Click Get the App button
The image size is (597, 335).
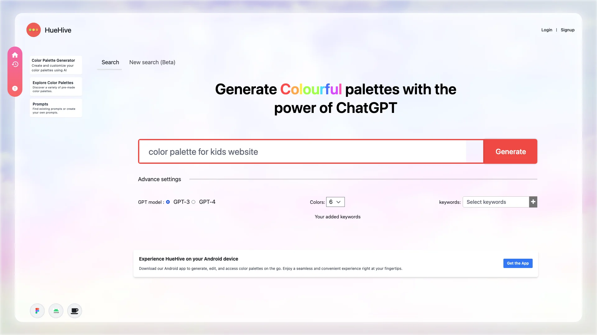click(x=518, y=263)
